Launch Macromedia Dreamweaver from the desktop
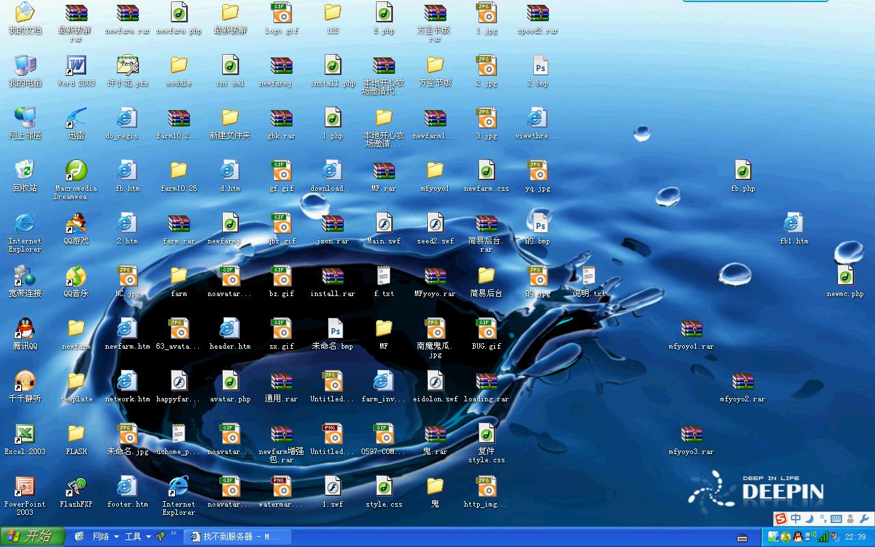The width and height of the screenshot is (875, 547). [x=76, y=180]
